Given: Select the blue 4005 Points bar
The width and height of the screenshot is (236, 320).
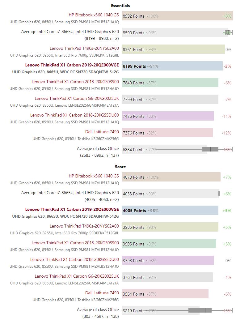Looking at the screenshot, I should 170,211.
